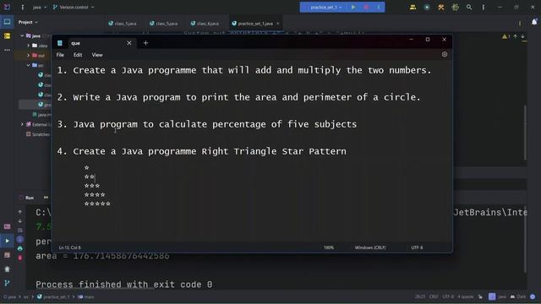541x304 pixels.
Task: Run practice_set_1 with green play icon
Action: (353, 7)
